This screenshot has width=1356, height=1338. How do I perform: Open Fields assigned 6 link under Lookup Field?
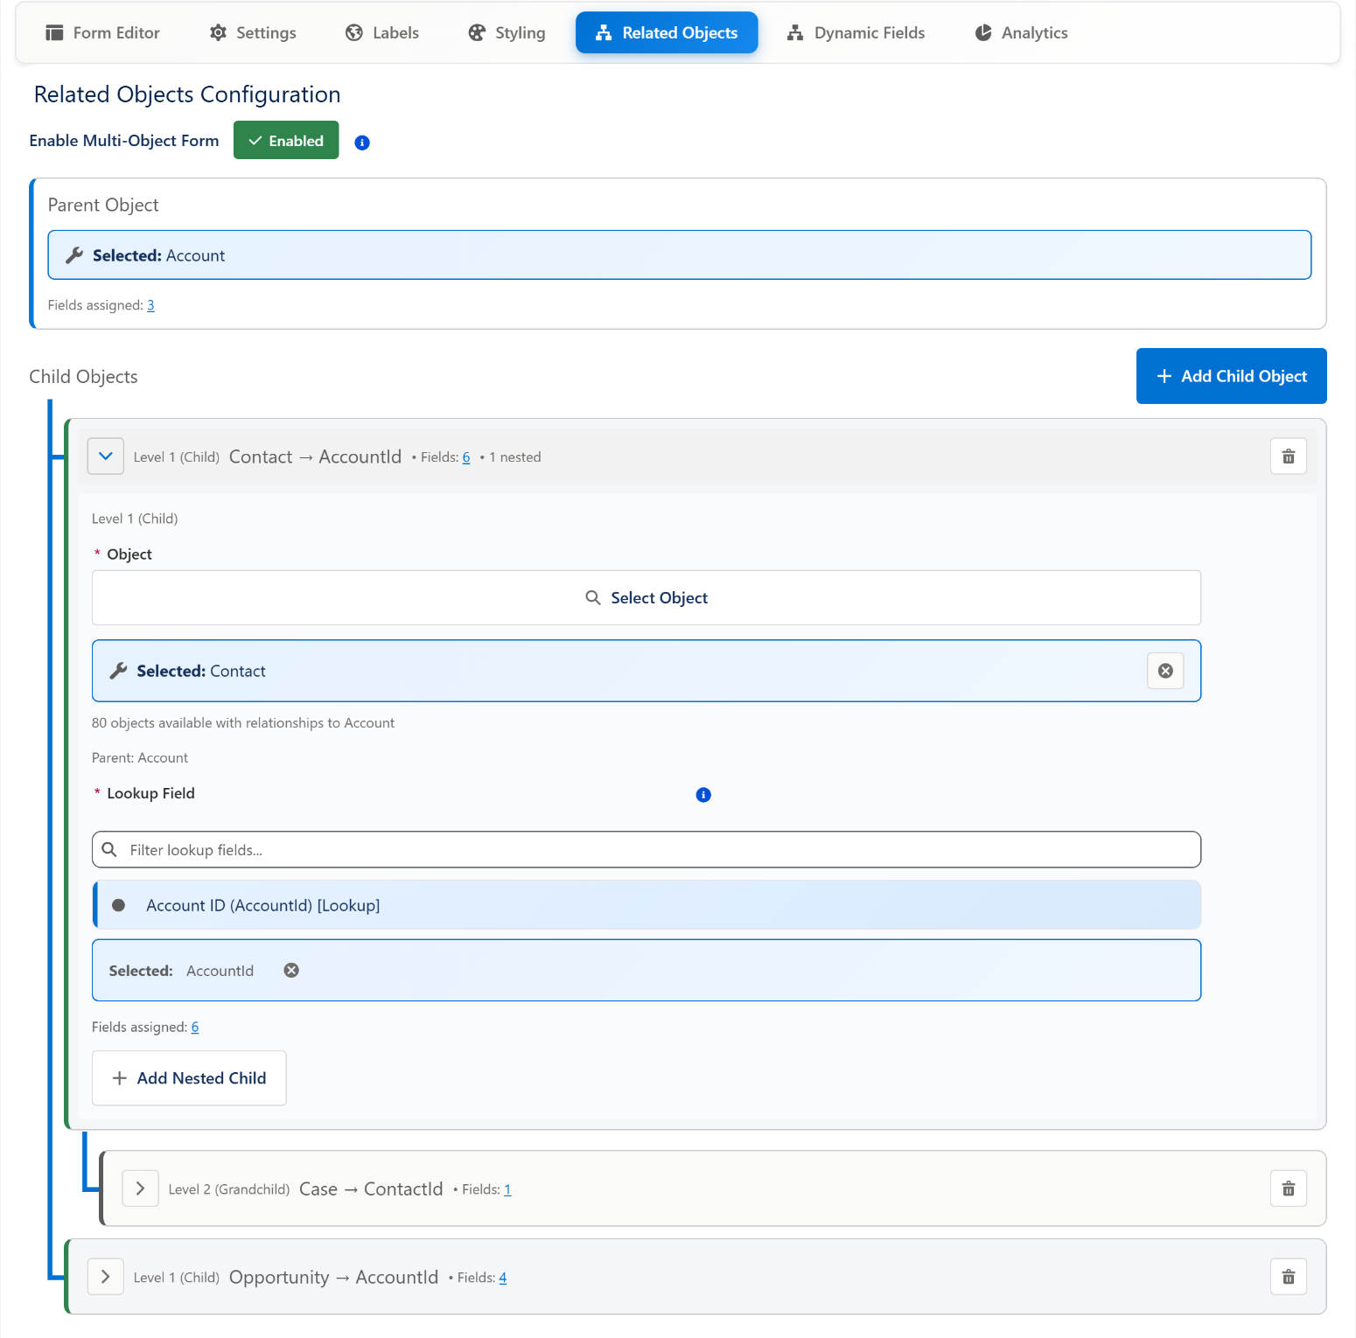point(195,1027)
